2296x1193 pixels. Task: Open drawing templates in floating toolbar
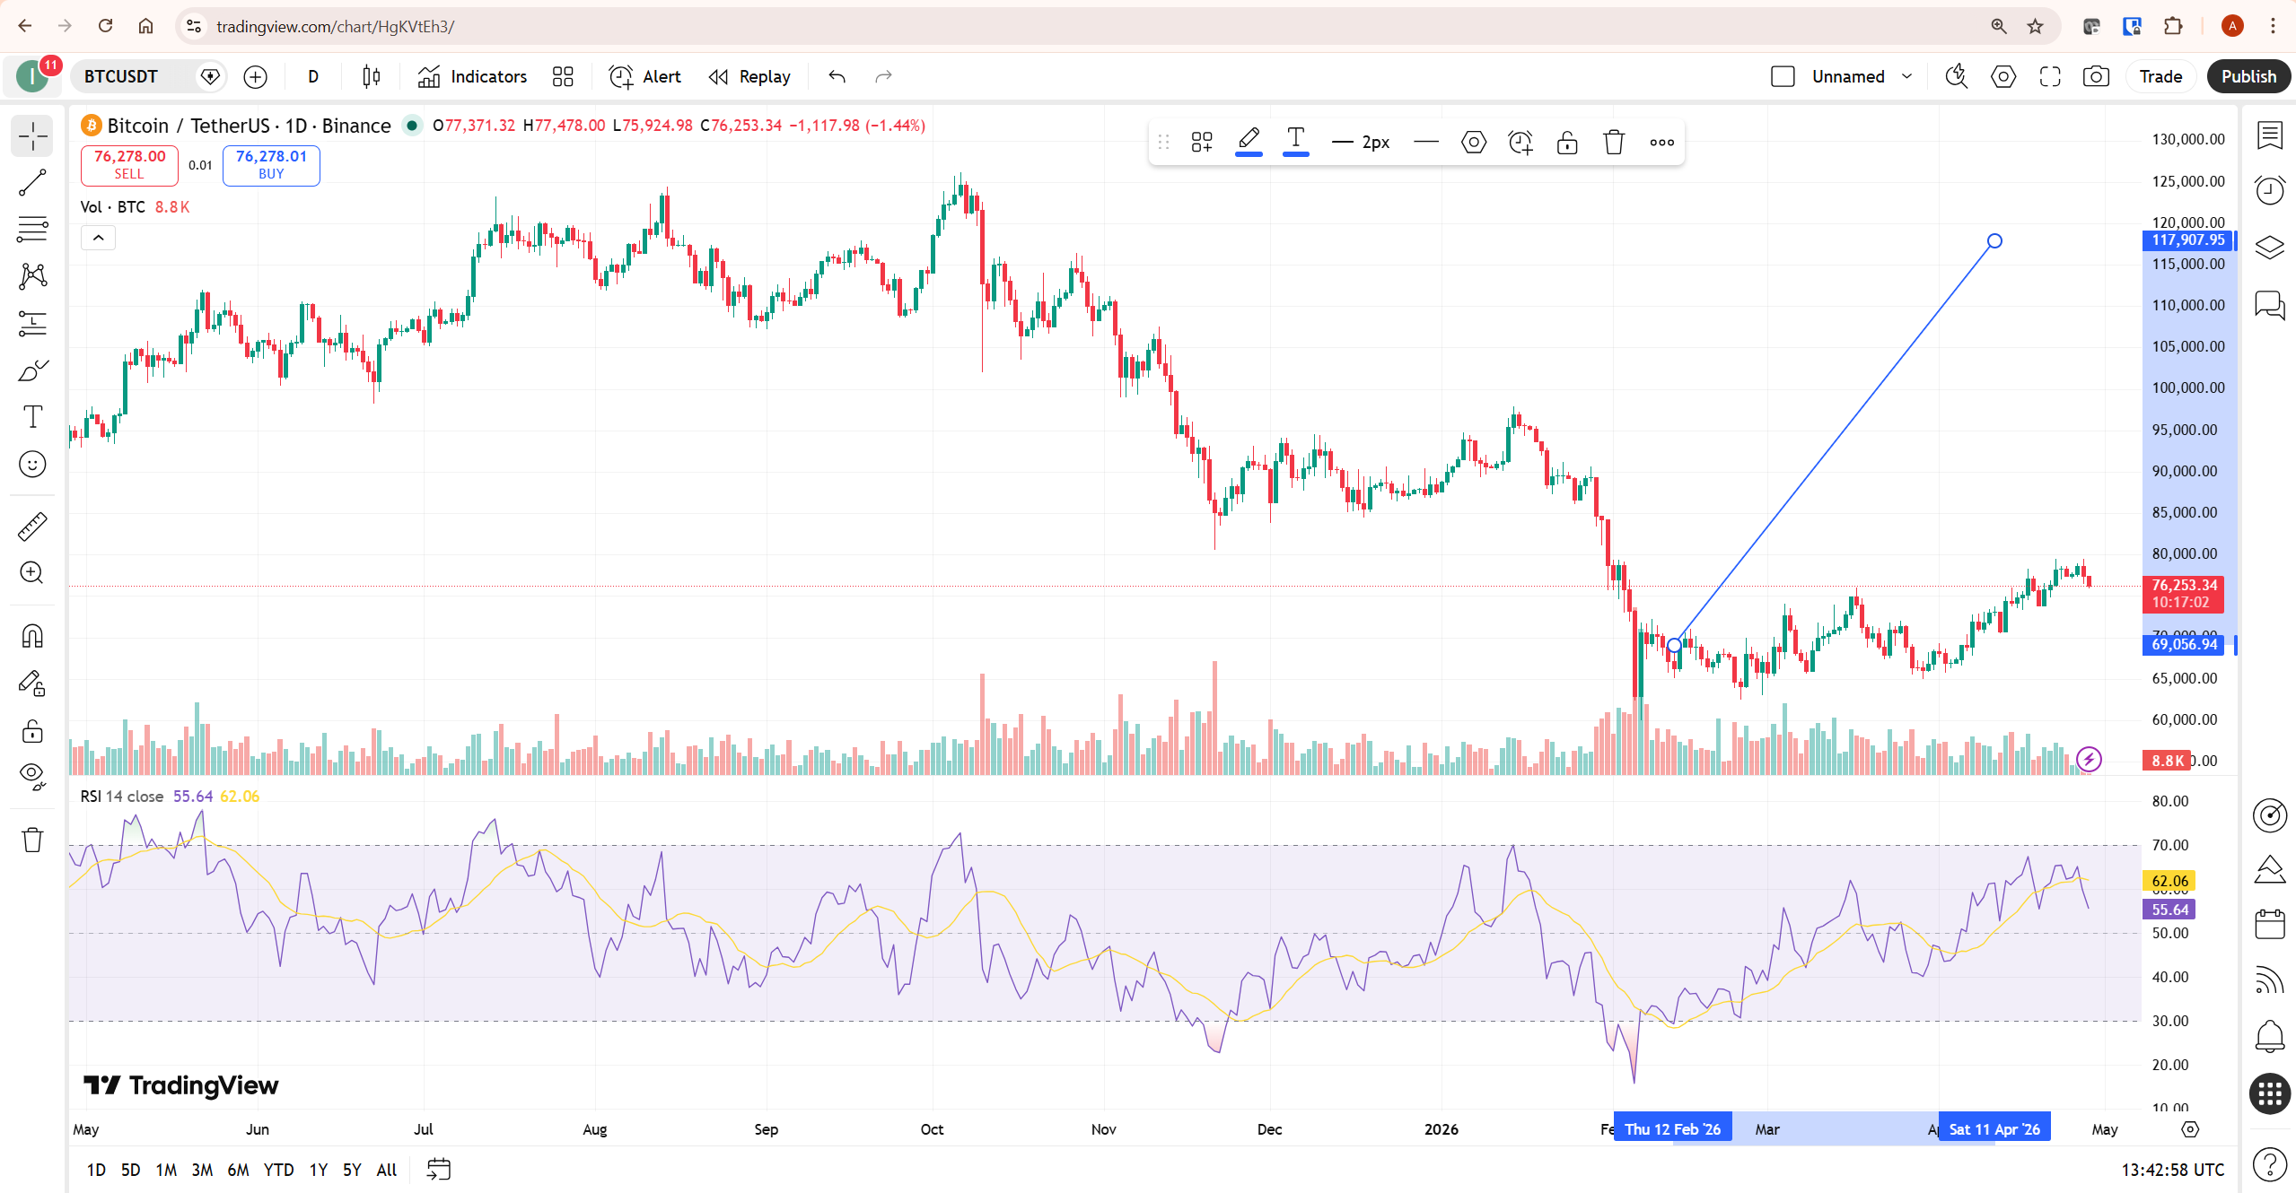coord(1202,142)
